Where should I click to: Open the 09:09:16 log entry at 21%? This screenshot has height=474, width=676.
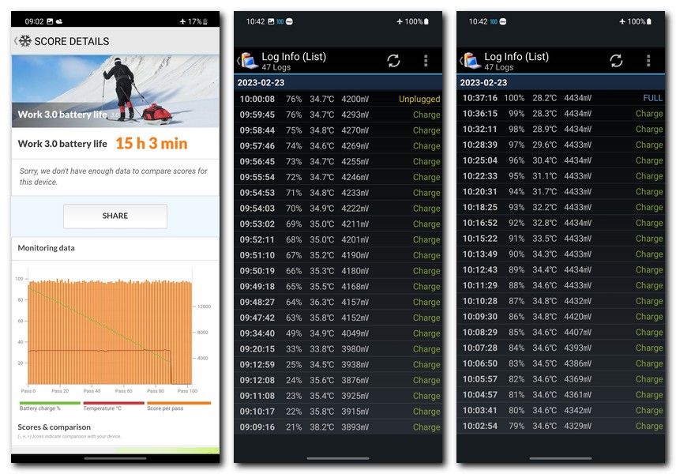[340, 427]
